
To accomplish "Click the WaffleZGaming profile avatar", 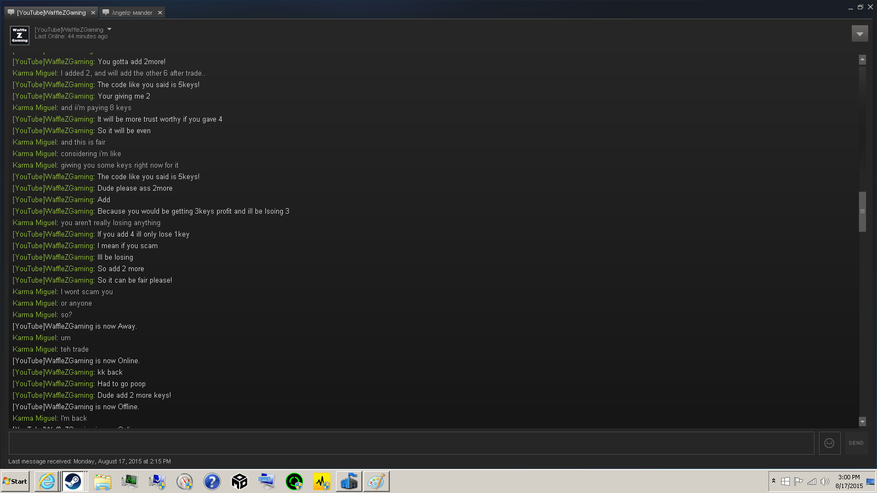I will pos(20,36).
